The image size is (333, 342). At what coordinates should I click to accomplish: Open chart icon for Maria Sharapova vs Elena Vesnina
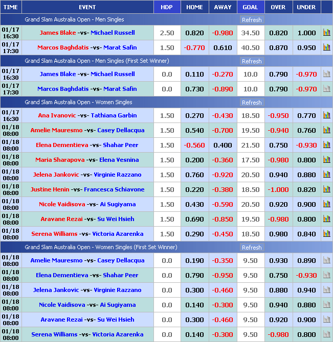[x=326, y=160]
